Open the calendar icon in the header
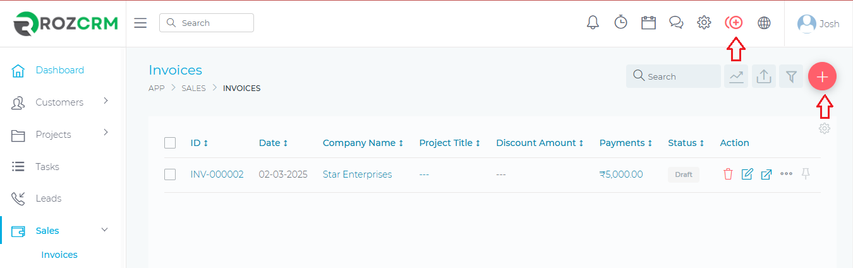Image resolution: width=853 pixels, height=268 pixels. click(x=648, y=23)
